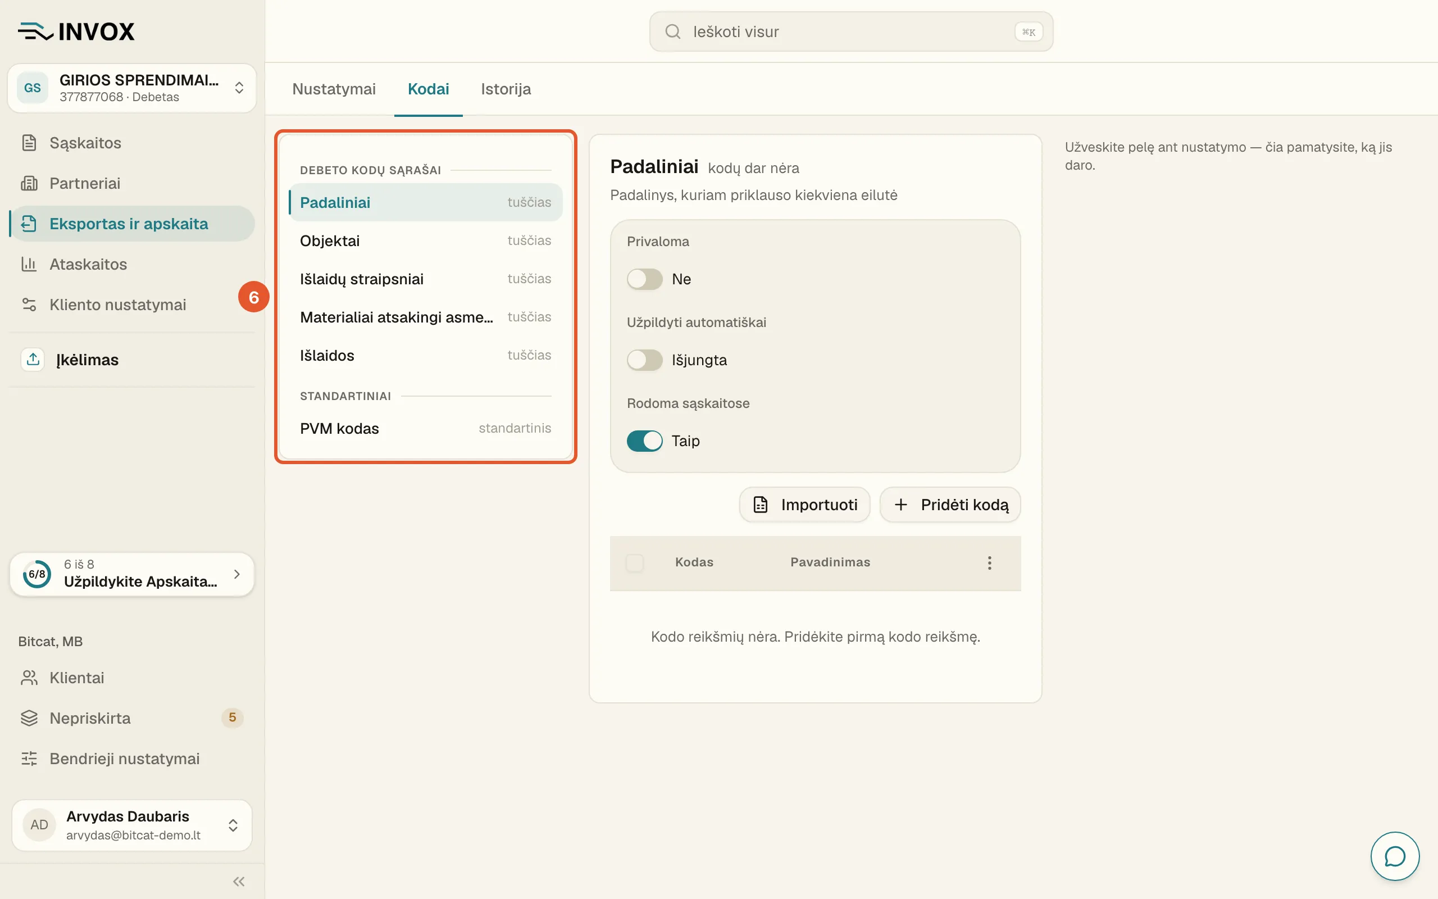The image size is (1438, 899).
Task: Enable the Privaloma toggle
Action: (644, 279)
